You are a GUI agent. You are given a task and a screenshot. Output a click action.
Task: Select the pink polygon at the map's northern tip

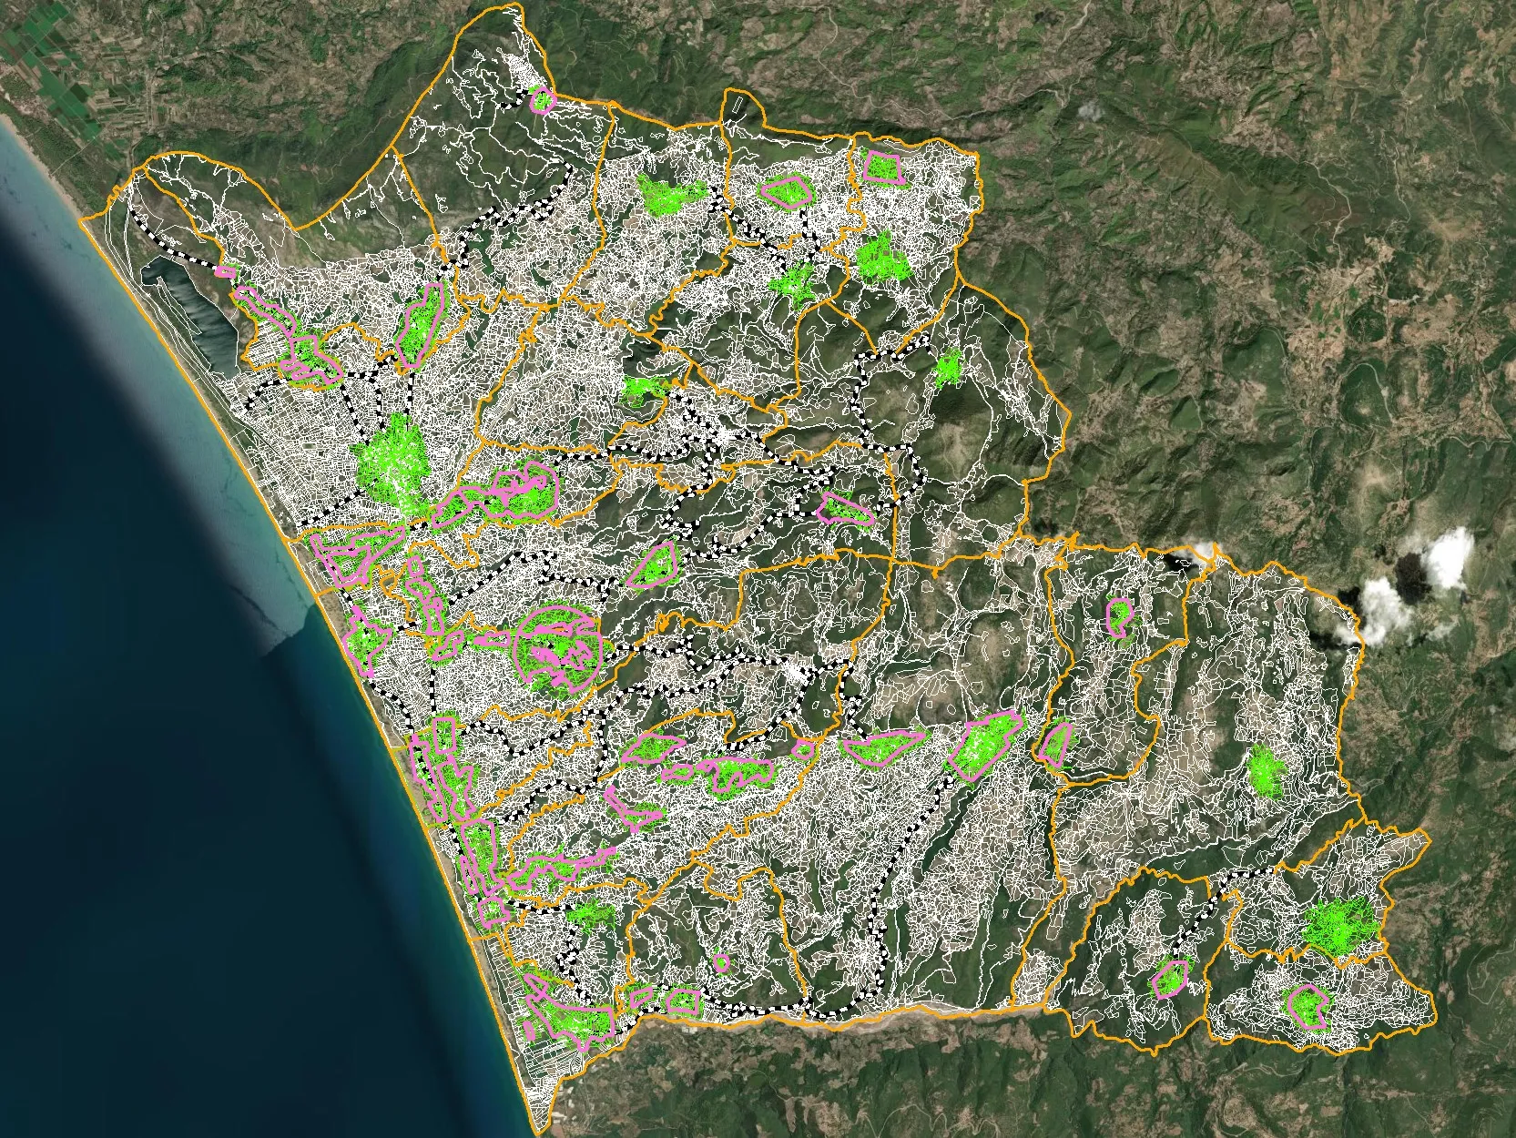[x=542, y=100]
